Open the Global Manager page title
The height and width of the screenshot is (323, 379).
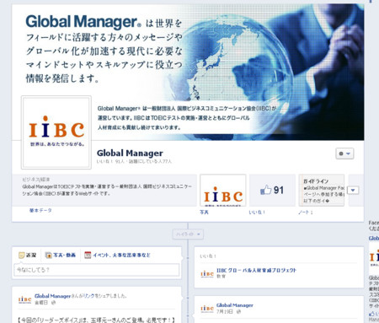130,153
